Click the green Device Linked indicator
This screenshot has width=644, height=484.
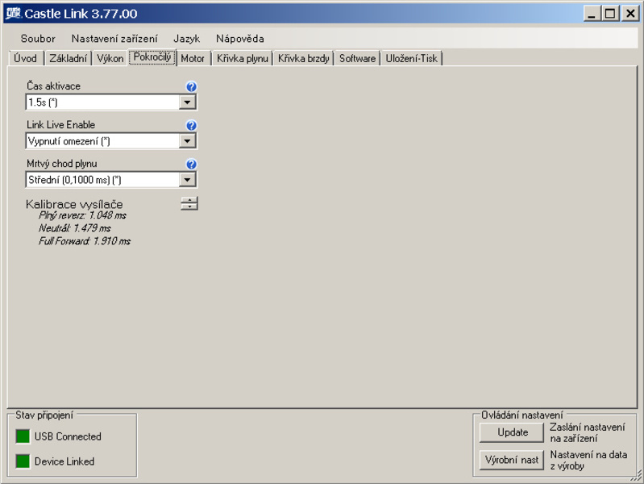[23, 461]
